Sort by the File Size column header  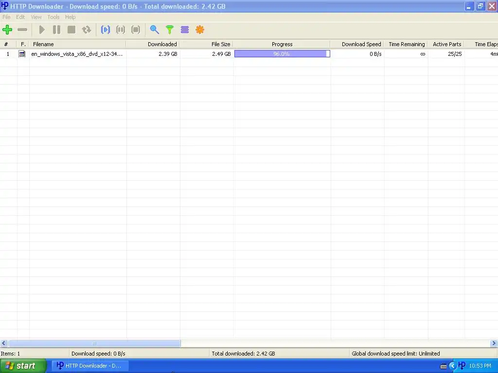click(x=206, y=44)
